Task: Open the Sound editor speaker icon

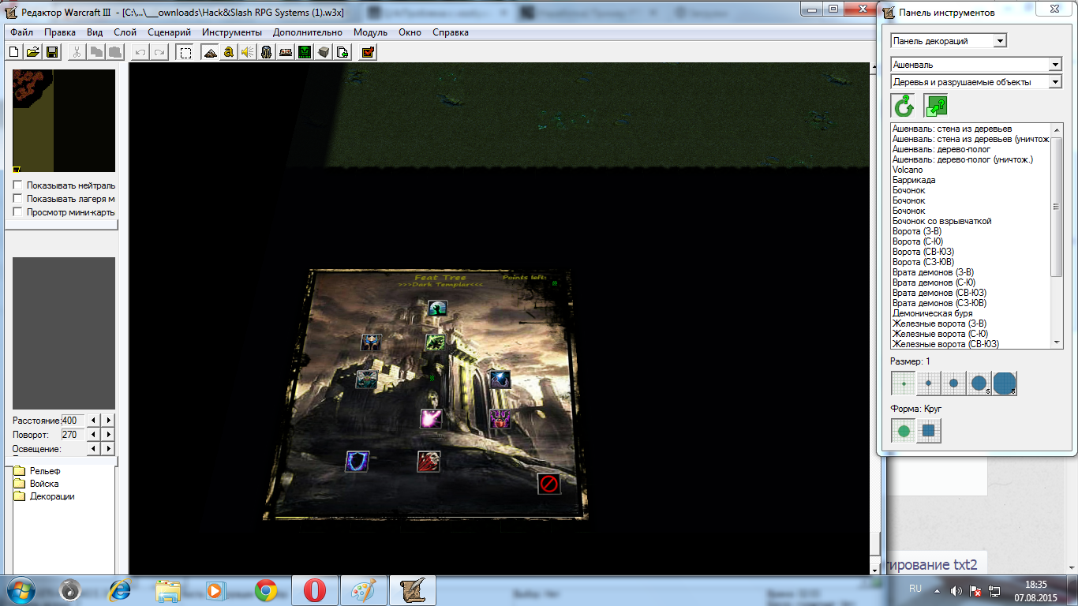Action: (247, 52)
